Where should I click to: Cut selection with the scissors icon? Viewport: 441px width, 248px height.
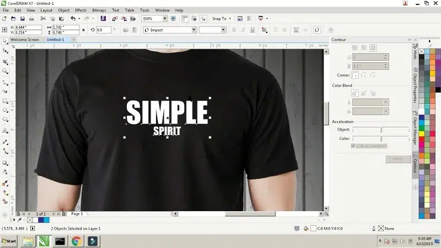pos(43,19)
